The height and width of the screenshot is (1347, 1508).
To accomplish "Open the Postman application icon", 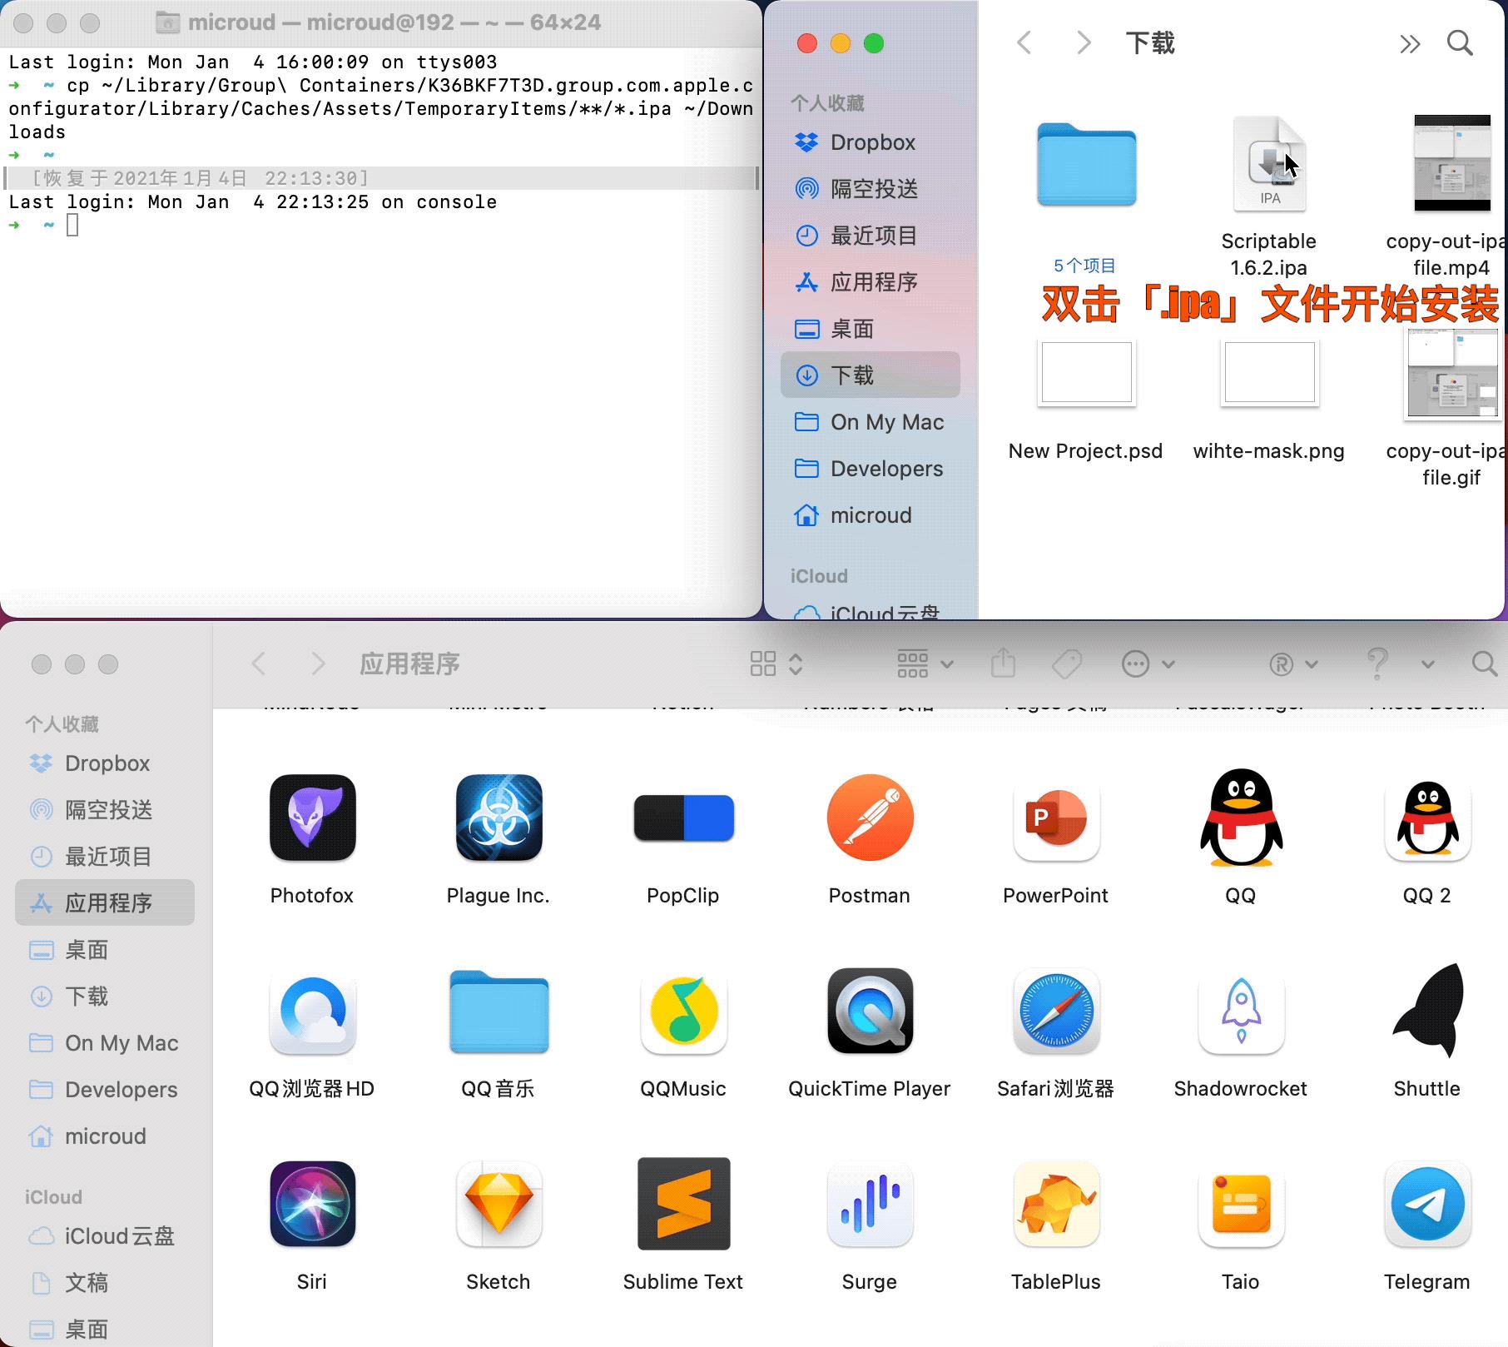I will [x=870, y=818].
